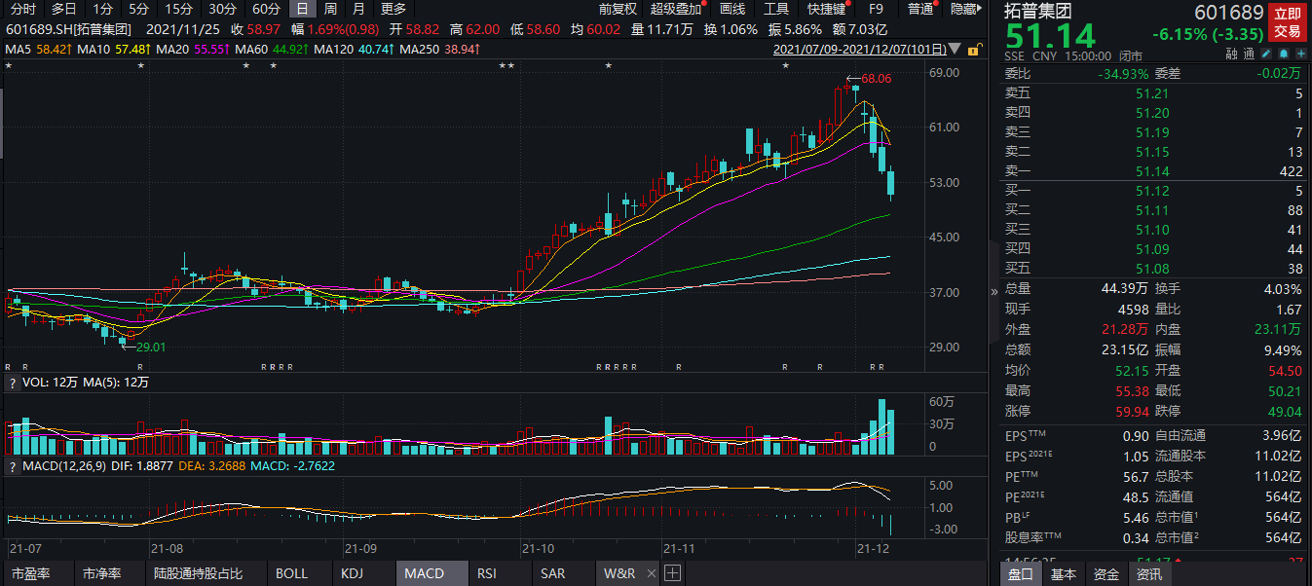The width and height of the screenshot is (1312, 586).
Task: Select the KDJ indicator tab
Action: click(x=352, y=573)
